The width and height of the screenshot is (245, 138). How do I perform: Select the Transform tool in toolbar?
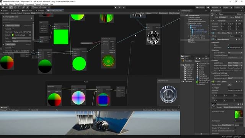click(23, 7)
